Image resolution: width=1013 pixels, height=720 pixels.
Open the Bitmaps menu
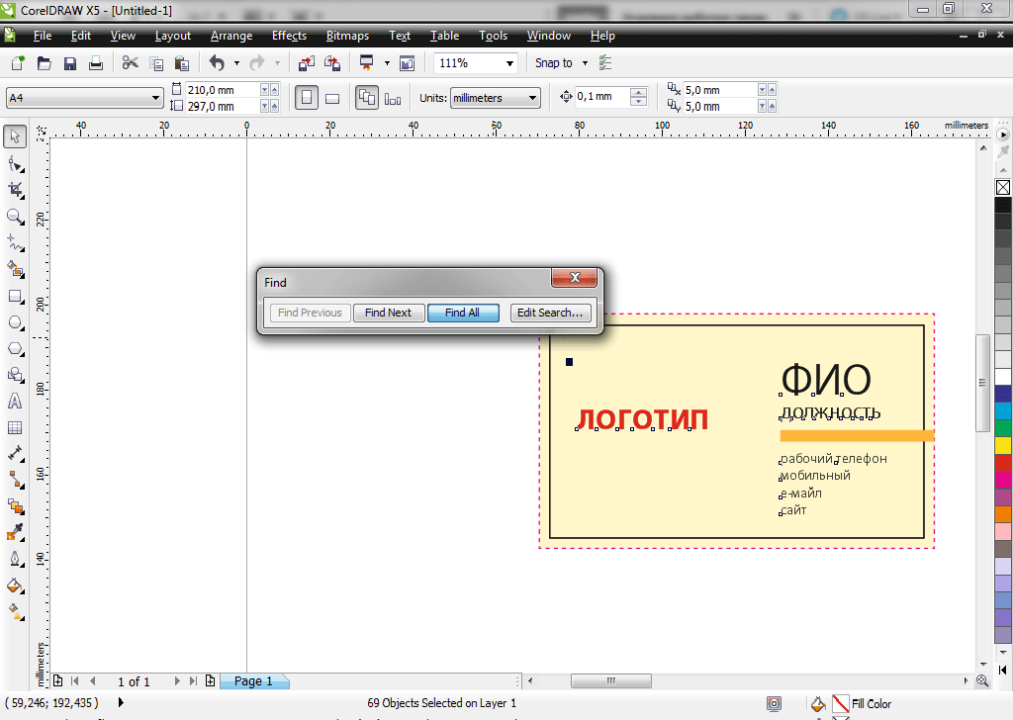(346, 36)
